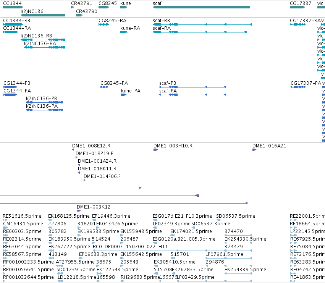Select the kune gene label
This screenshot has height=283, width=325.
click(x=126, y=3)
